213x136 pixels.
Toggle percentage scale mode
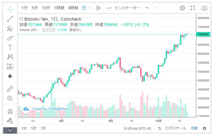point(160,128)
